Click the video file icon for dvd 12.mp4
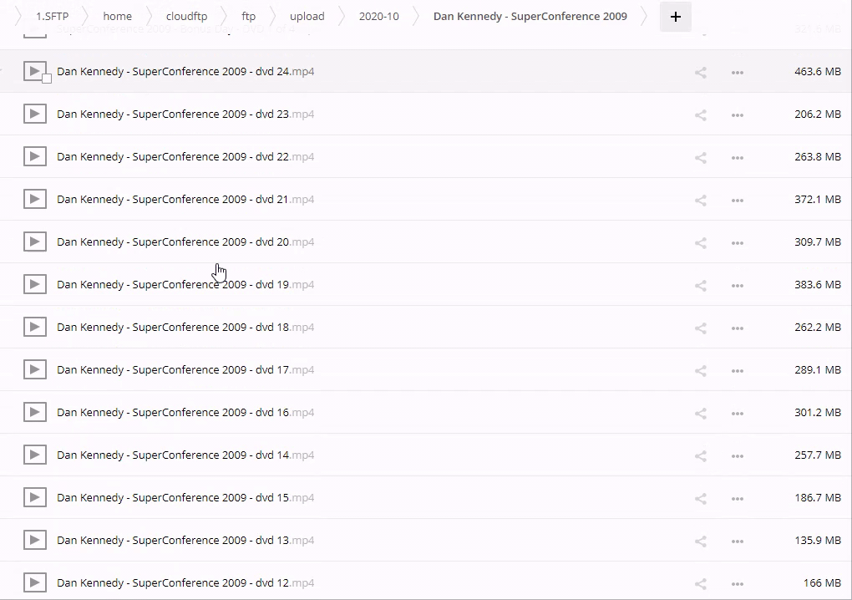Image resolution: width=852 pixels, height=600 pixels. pos(34,582)
